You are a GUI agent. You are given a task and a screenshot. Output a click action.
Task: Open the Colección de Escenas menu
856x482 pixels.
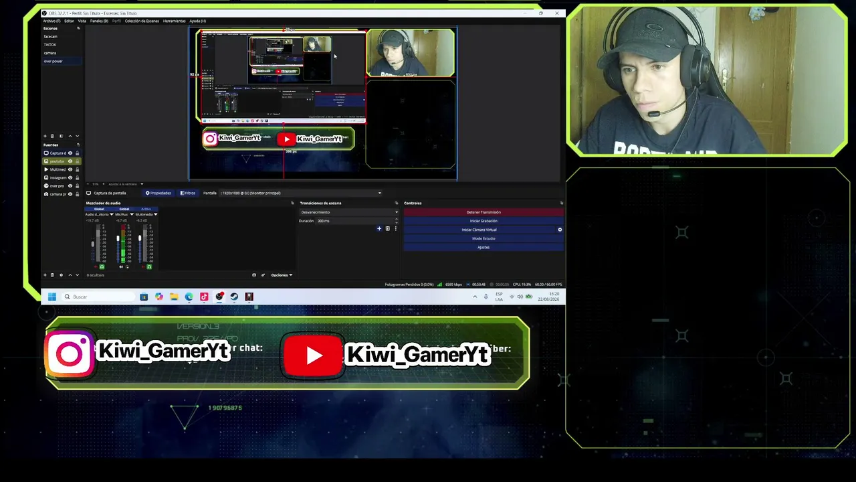tap(142, 21)
